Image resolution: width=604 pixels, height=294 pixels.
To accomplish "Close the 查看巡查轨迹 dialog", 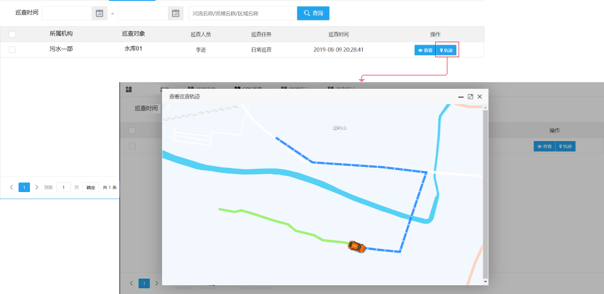I will point(480,97).
